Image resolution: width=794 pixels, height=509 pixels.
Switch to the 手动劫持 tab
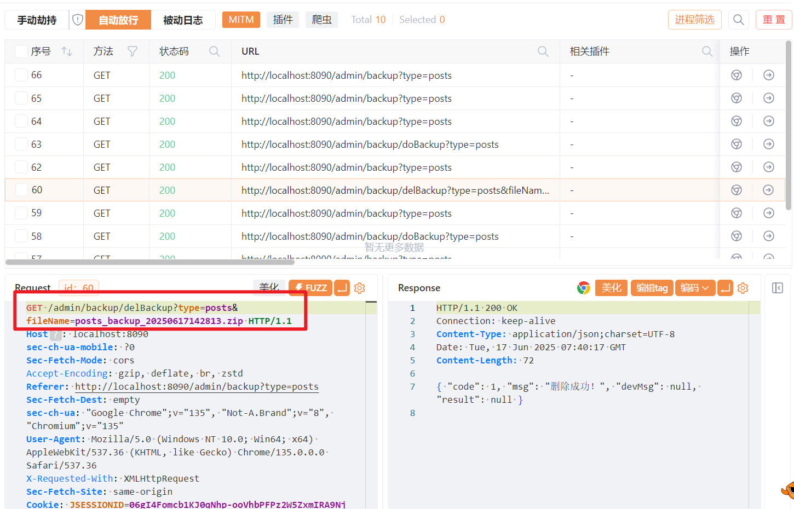pos(37,20)
